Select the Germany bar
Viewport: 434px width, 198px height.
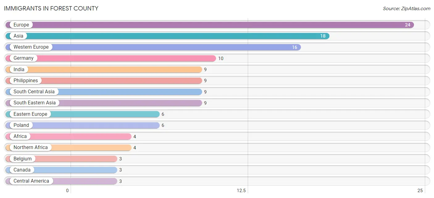(111, 58)
